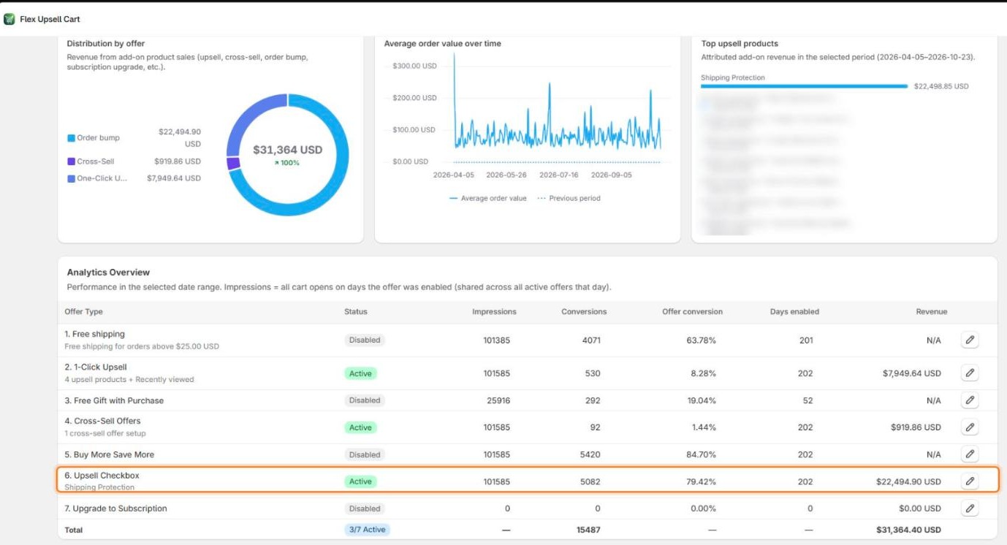The width and height of the screenshot is (1007, 545).
Task: Click the 4 upsell products + Recently viewed subtitle
Action: tap(129, 380)
